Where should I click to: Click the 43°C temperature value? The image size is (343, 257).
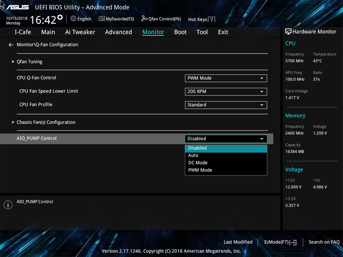pos(317,61)
